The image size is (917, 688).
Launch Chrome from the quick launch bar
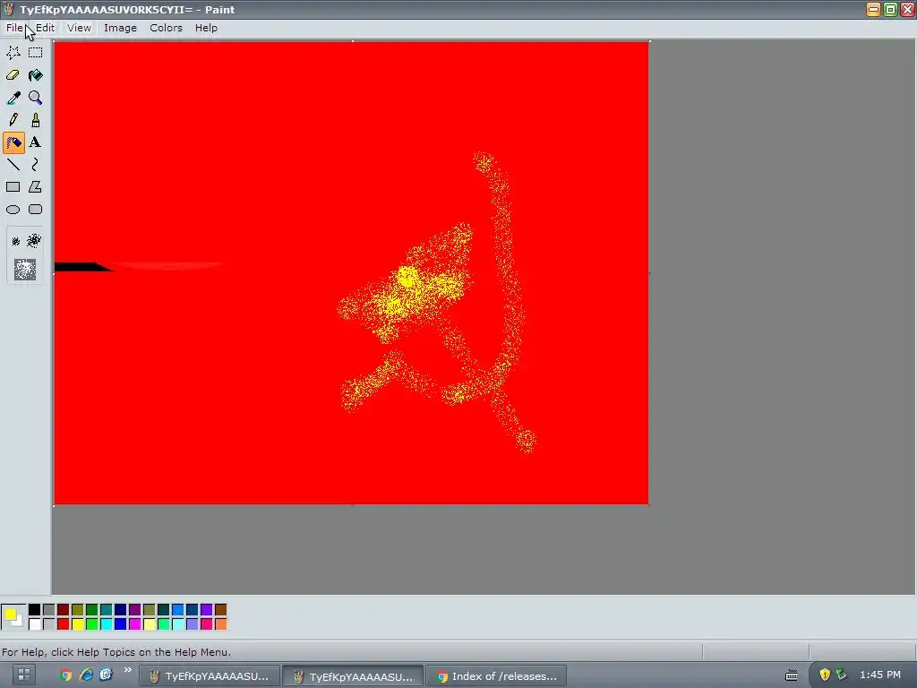pos(65,675)
